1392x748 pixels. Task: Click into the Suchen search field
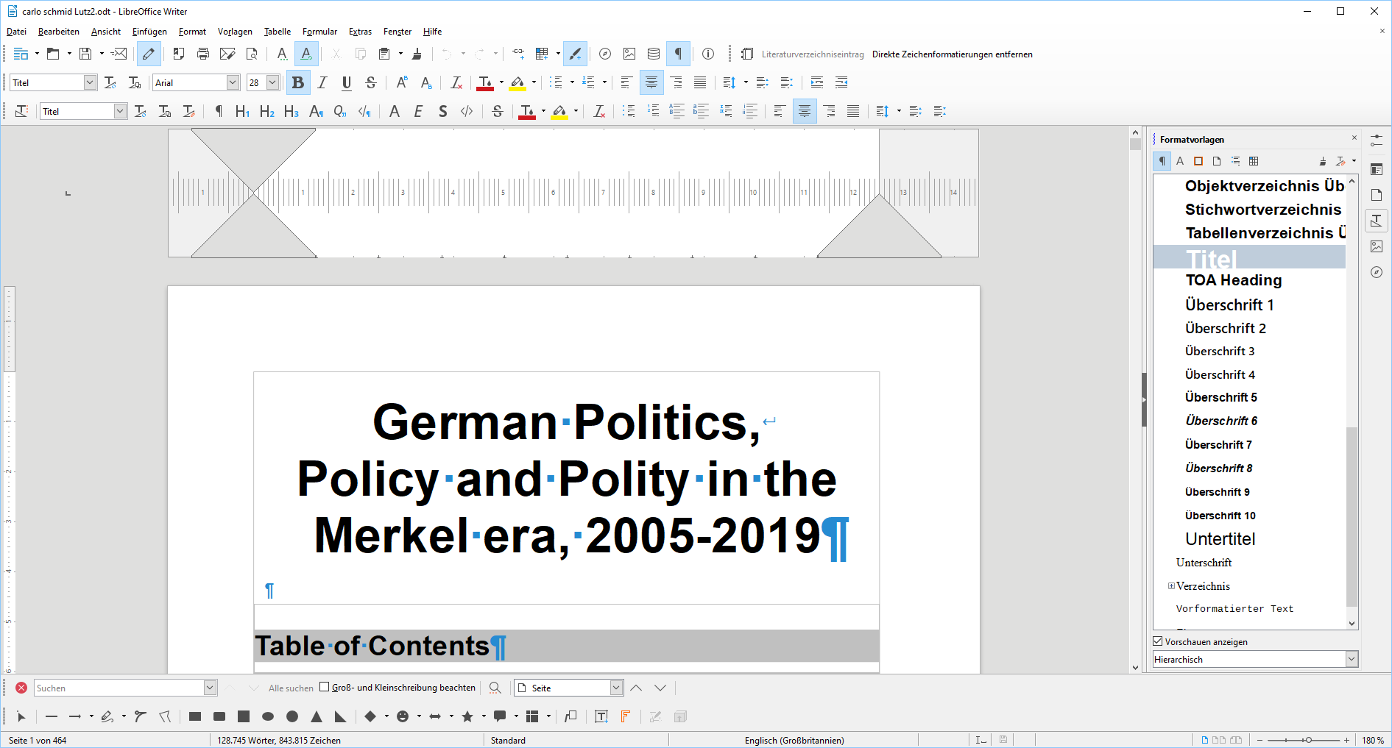click(119, 688)
